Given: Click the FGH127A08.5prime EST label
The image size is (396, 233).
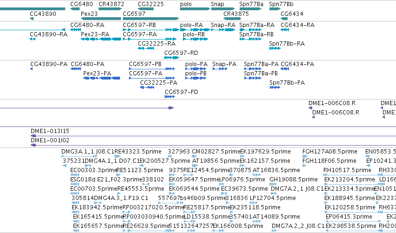Looking at the screenshot, I should [x=330, y=152].
